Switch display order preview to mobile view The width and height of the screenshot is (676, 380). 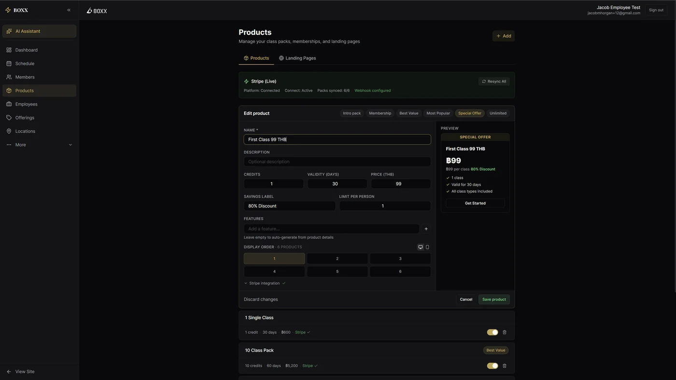427,247
